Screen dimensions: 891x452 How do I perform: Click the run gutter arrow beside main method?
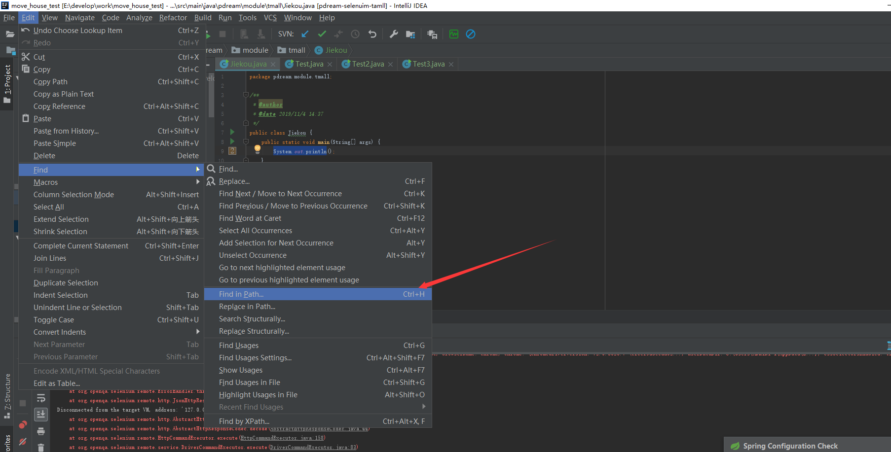[232, 141]
